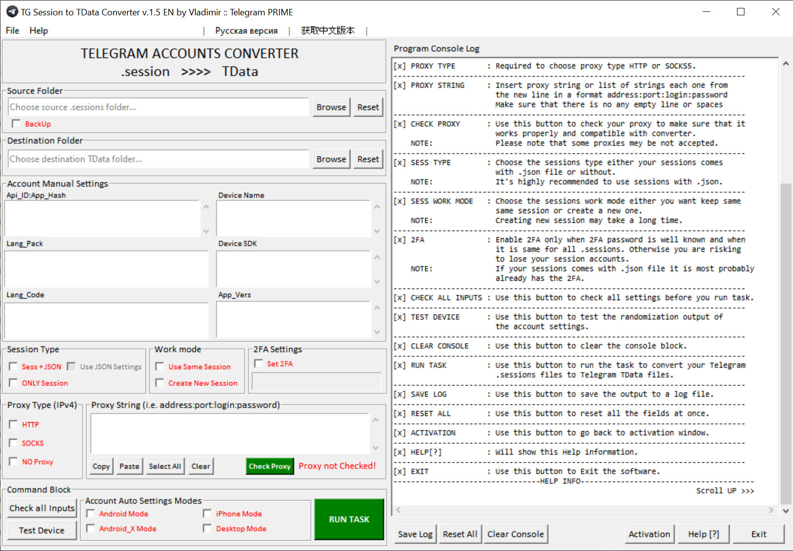Check the Sess+JSON session type
793x551 pixels.
tap(13, 366)
